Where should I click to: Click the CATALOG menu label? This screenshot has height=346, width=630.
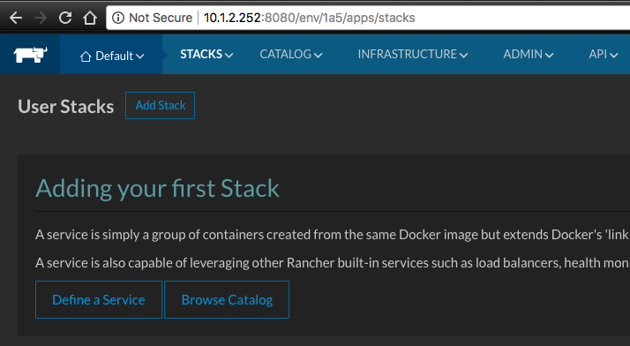pyautogui.click(x=285, y=54)
